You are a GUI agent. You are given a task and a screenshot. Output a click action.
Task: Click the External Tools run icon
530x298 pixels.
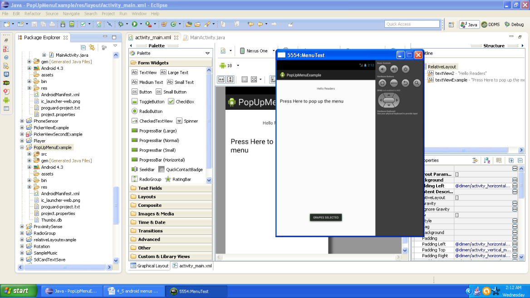point(148,24)
